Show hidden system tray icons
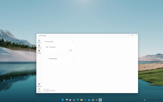163x102 pixels. pos(142,100)
